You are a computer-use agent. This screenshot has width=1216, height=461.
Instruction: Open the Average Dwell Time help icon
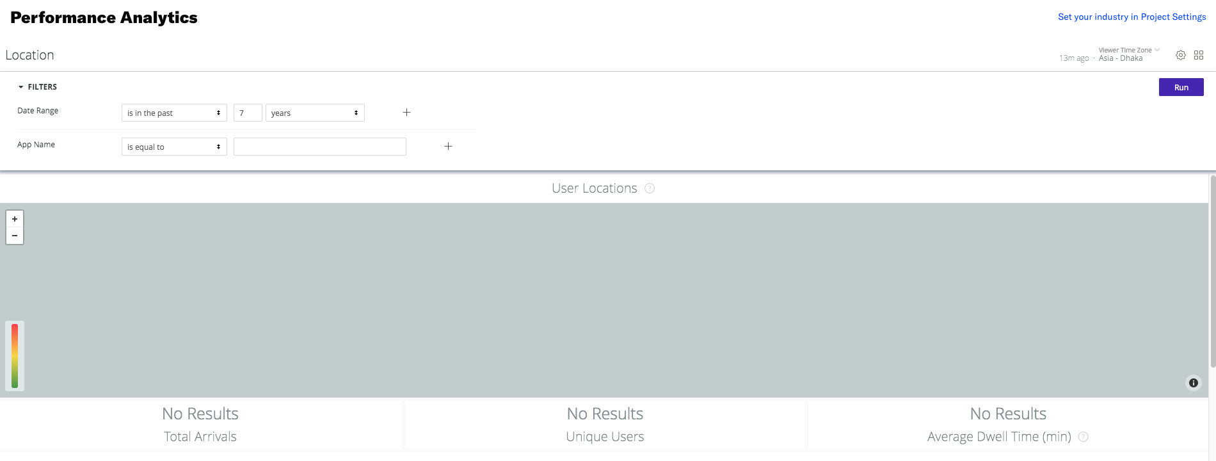(x=1083, y=437)
